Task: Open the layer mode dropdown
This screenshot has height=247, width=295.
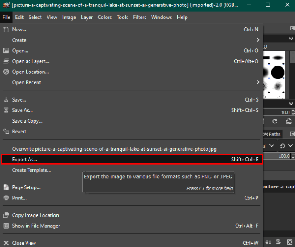Action: tap(269, 146)
